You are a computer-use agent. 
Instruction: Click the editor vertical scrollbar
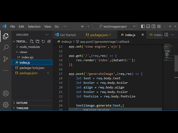coord(176,64)
